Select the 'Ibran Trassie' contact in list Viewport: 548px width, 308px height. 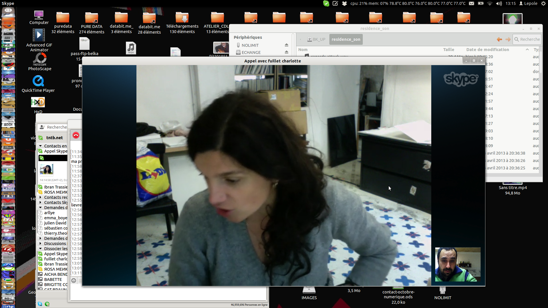coord(56,187)
